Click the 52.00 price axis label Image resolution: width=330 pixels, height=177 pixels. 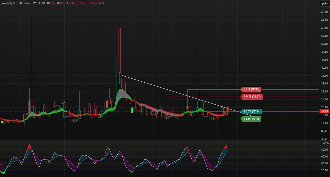click(x=324, y=44)
